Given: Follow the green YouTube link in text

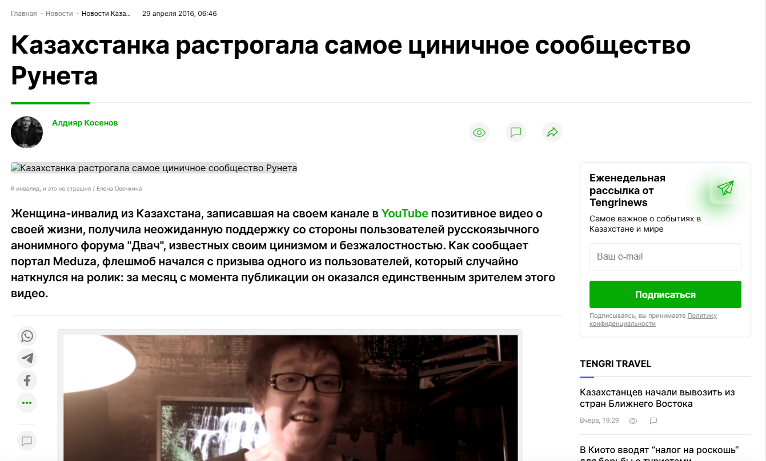Looking at the screenshot, I should pos(404,213).
